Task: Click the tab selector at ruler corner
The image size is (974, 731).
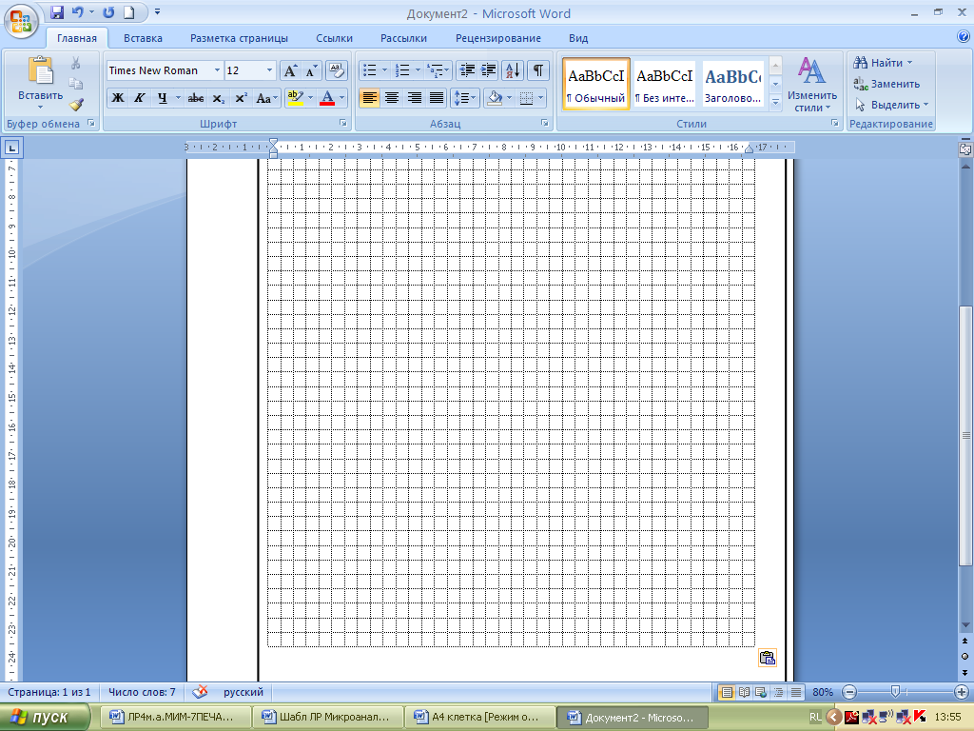Action: [x=11, y=148]
